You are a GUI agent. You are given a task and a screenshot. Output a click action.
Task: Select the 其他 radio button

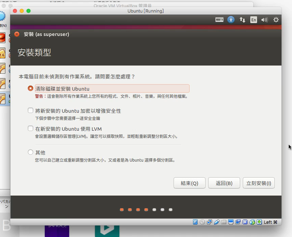31,152
